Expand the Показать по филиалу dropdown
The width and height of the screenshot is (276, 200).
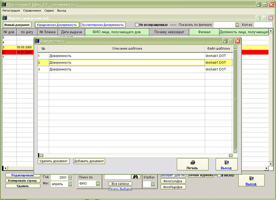(237, 25)
